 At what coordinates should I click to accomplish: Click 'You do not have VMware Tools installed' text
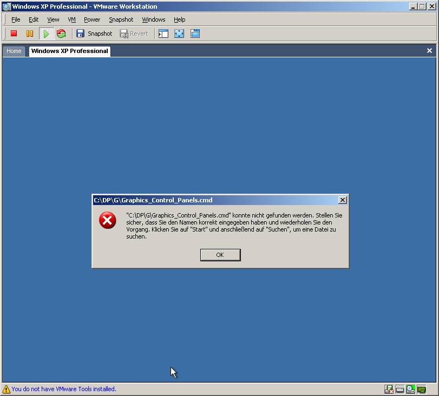tap(64, 389)
